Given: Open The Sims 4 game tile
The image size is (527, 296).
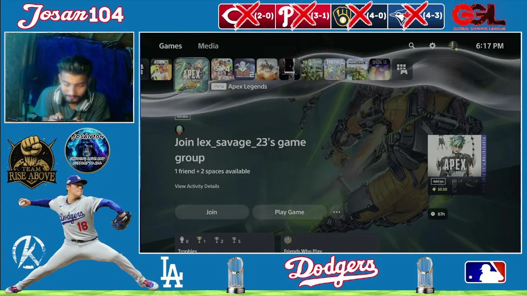Looking at the screenshot, I should point(222,69).
